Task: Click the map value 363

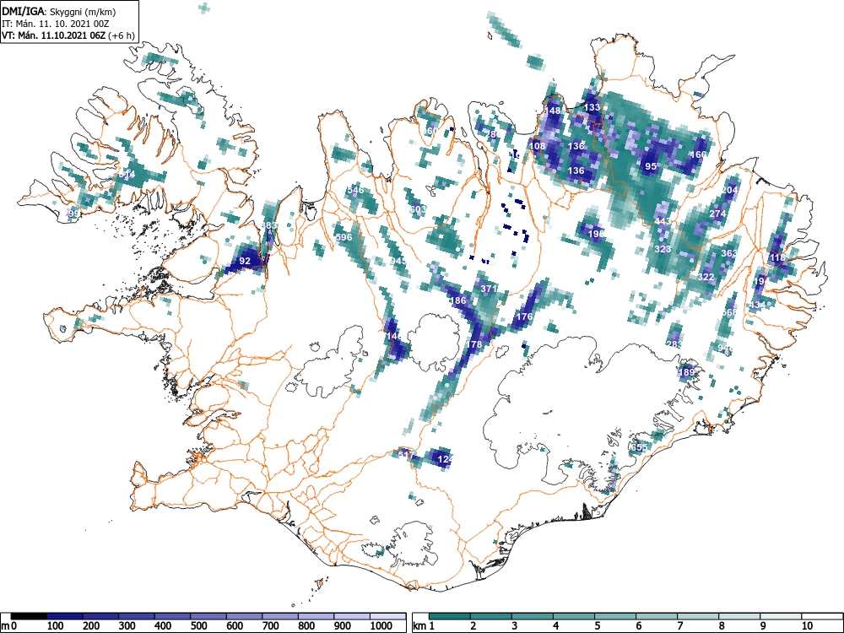Action: click(x=729, y=253)
